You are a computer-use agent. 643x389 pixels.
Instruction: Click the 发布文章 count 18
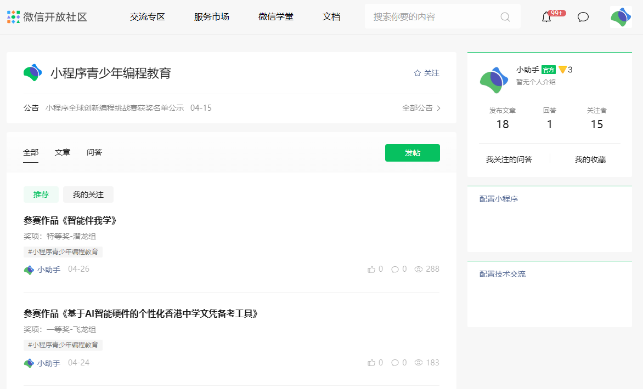[503, 124]
